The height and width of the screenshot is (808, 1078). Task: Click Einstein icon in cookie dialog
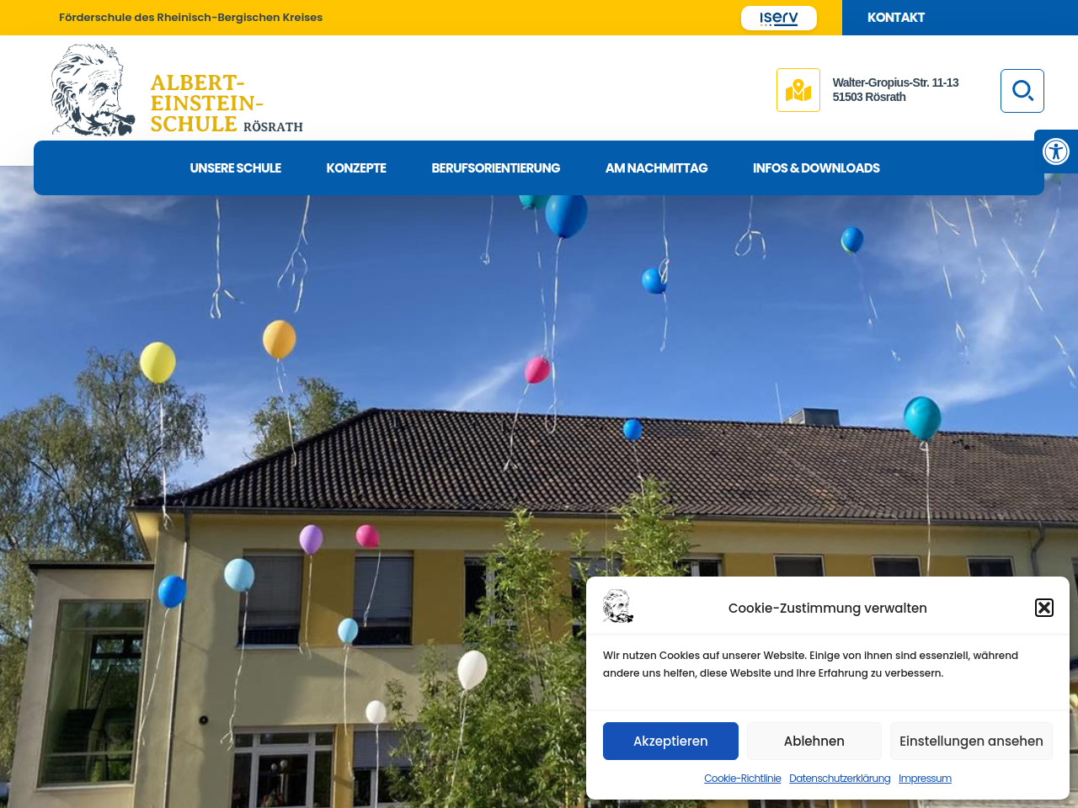(x=618, y=607)
